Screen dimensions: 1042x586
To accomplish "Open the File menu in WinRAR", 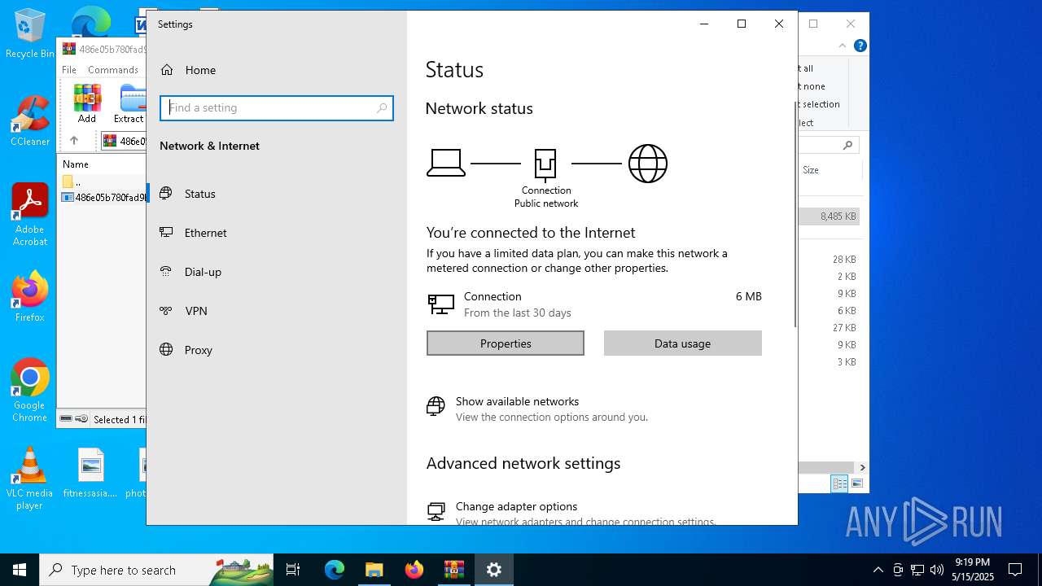I will (x=69, y=70).
